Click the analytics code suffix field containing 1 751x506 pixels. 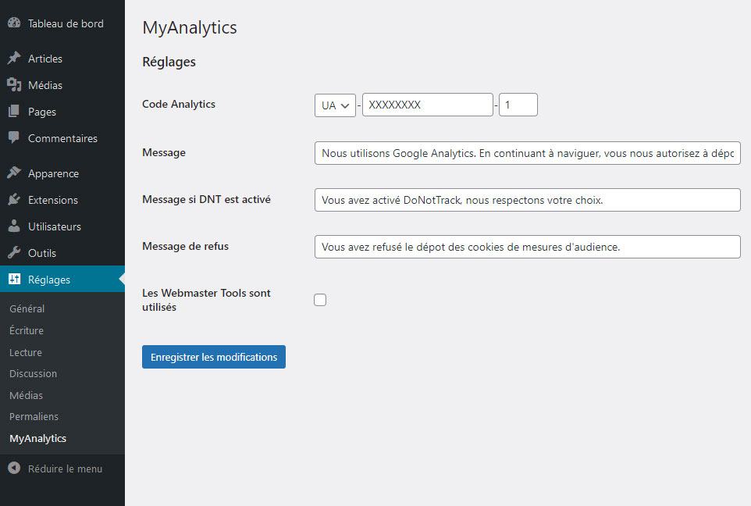coord(518,105)
